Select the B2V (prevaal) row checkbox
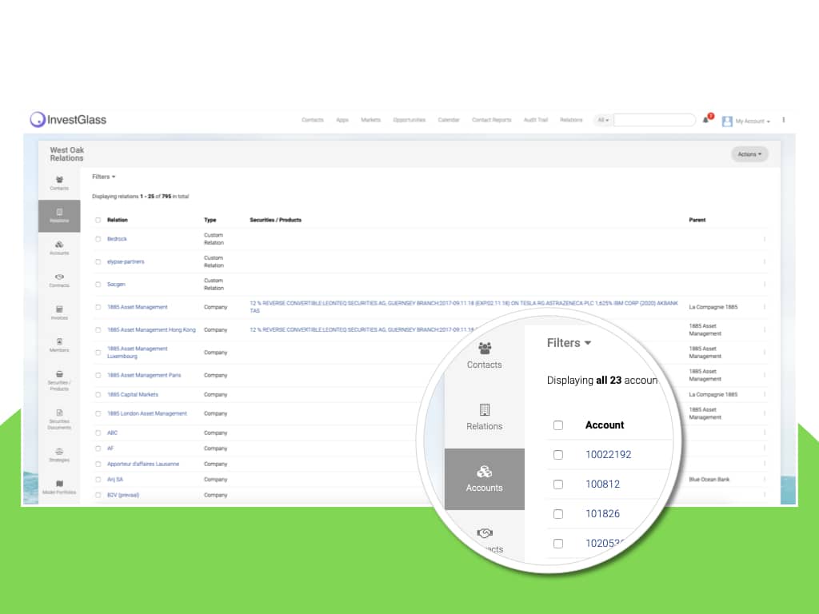This screenshot has height=614, width=819. [98, 495]
